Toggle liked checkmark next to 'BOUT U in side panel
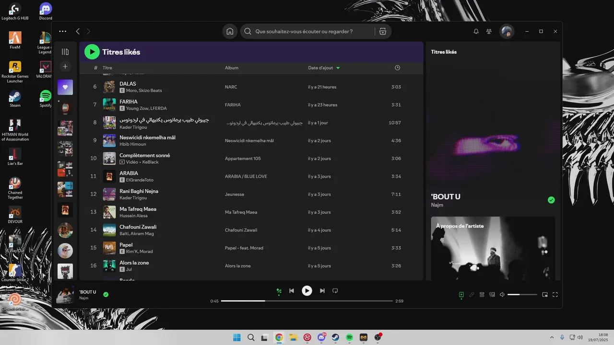614x345 pixels. pyautogui.click(x=551, y=200)
